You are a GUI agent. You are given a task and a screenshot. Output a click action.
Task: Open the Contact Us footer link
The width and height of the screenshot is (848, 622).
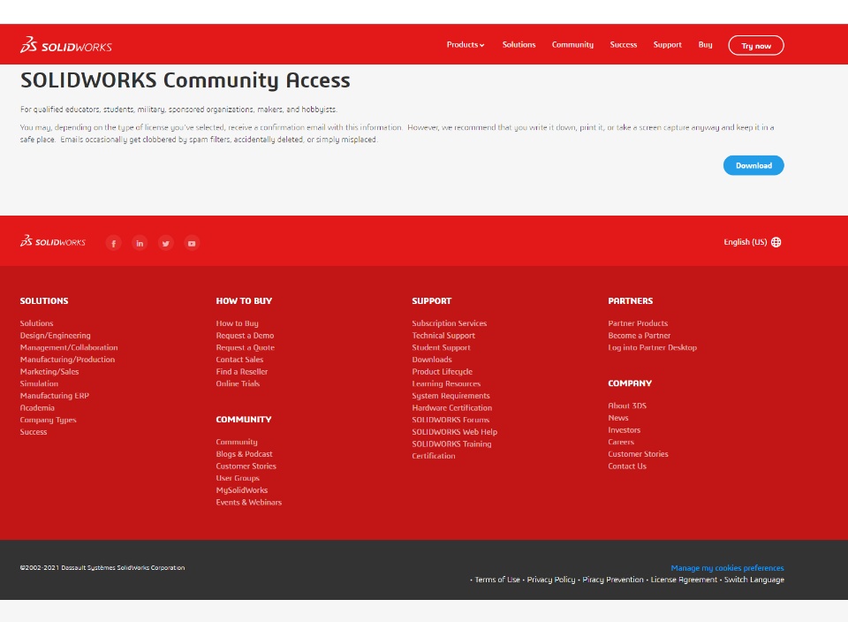pos(627,466)
